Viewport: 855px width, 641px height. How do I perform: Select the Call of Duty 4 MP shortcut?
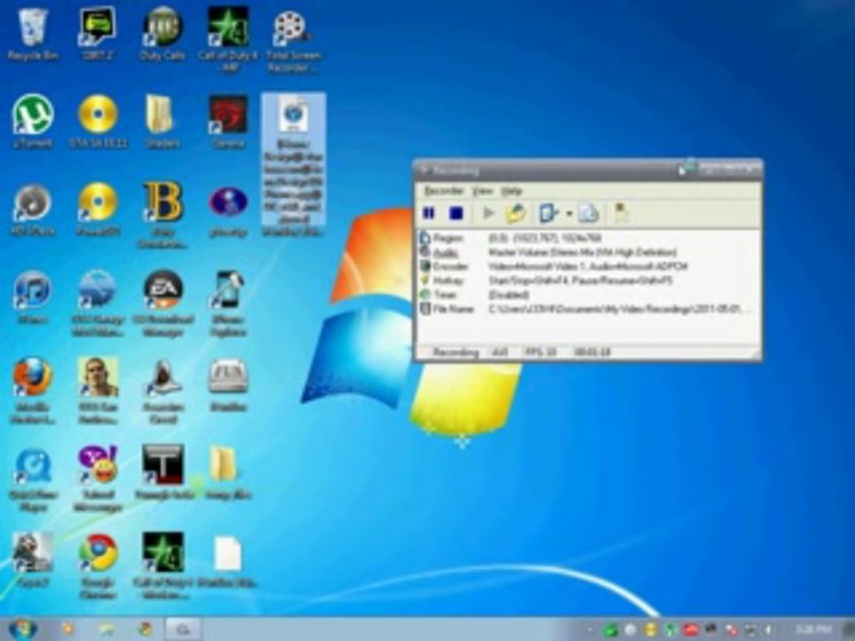point(228,39)
